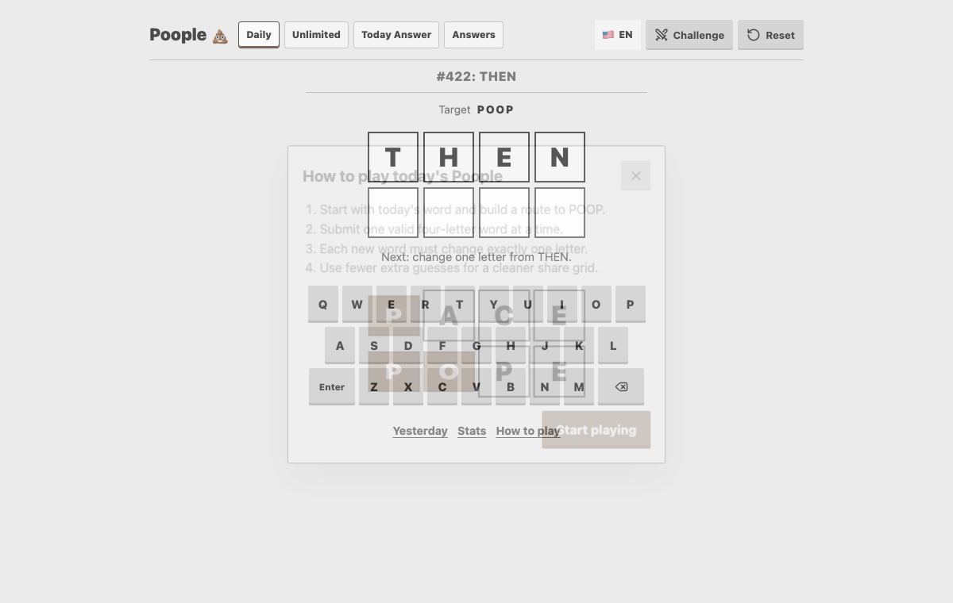Tap the N key on bottom row
Image resolution: width=953 pixels, height=603 pixels.
(545, 386)
